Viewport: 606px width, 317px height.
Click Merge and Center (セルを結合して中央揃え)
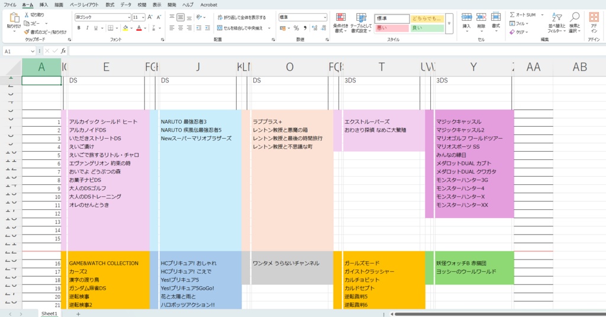point(240,28)
